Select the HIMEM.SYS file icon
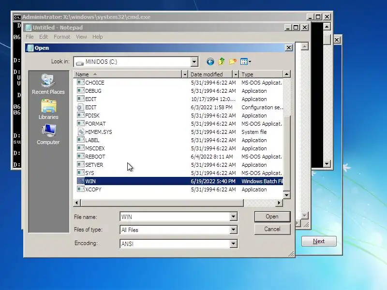 80,131
